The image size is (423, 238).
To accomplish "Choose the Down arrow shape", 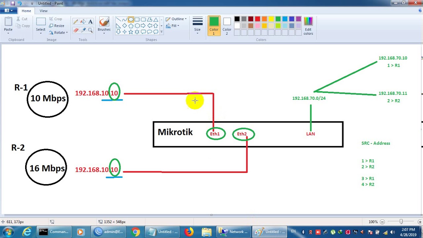I will tap(118, 32).
